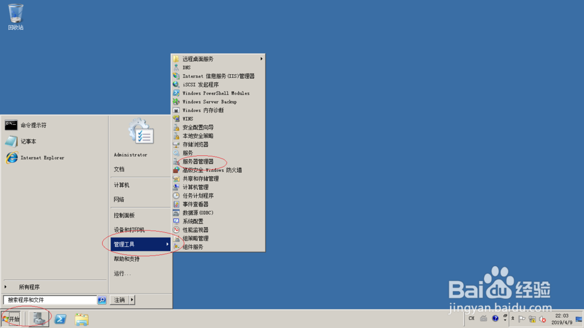Viewport: 584px width, 328px height.
Task: Click Windows 内存诊断 icon
Action: tap(176, 110)
